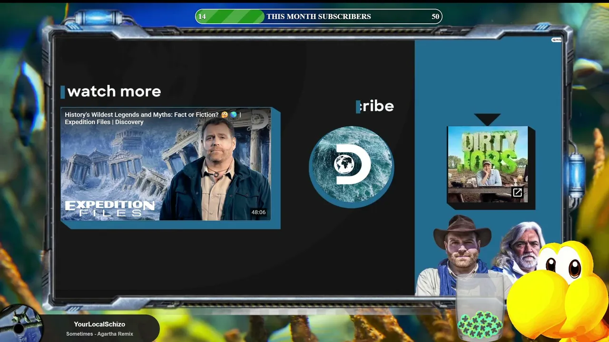Click the "YourLocalSchizo" name text

coord(99,324)
